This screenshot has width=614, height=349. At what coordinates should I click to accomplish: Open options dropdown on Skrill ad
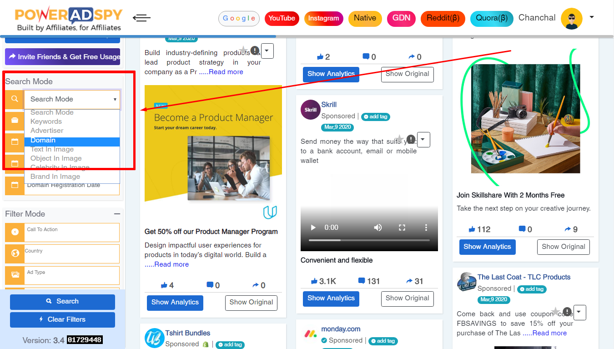(423, 139)
